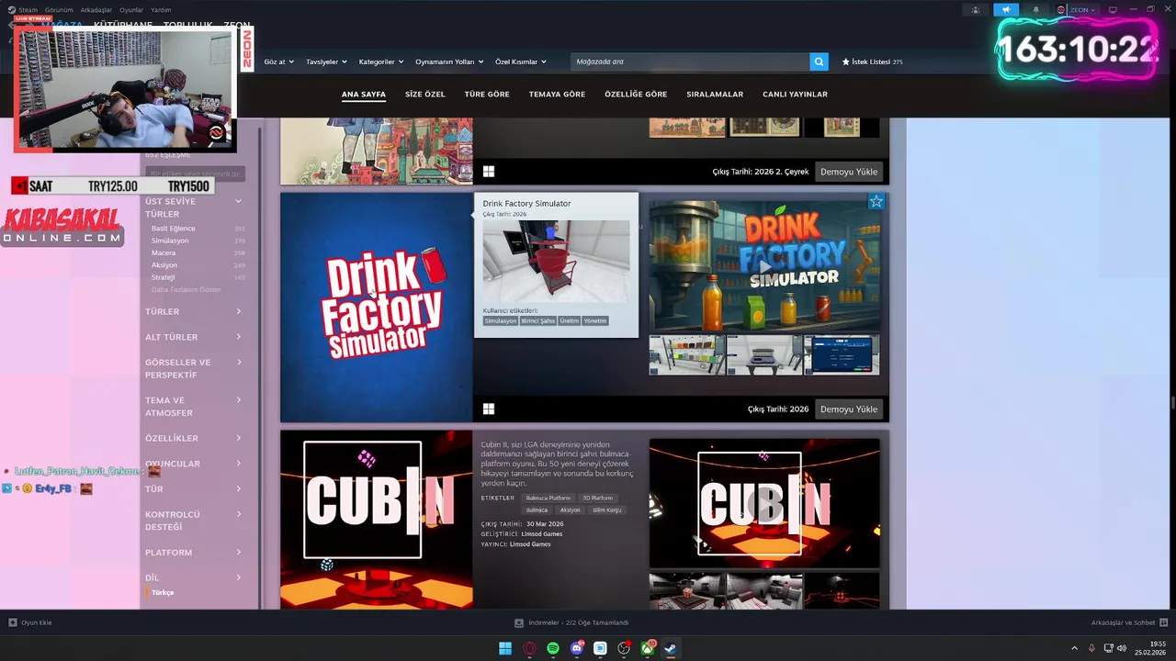Open Xbox app from the taskbar
This screenshot has height=661, width=1176.
(648, 648)
